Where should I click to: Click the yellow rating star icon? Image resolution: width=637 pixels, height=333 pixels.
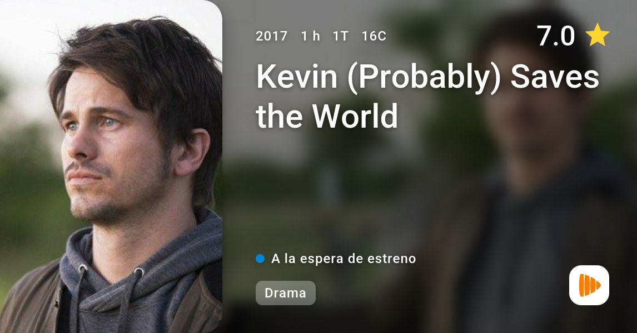597,35
